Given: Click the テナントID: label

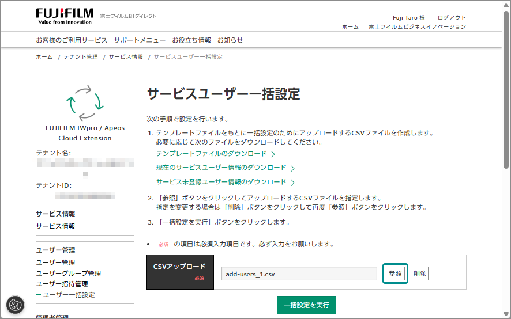Looking at the screenshot, I should coord(54,185).
